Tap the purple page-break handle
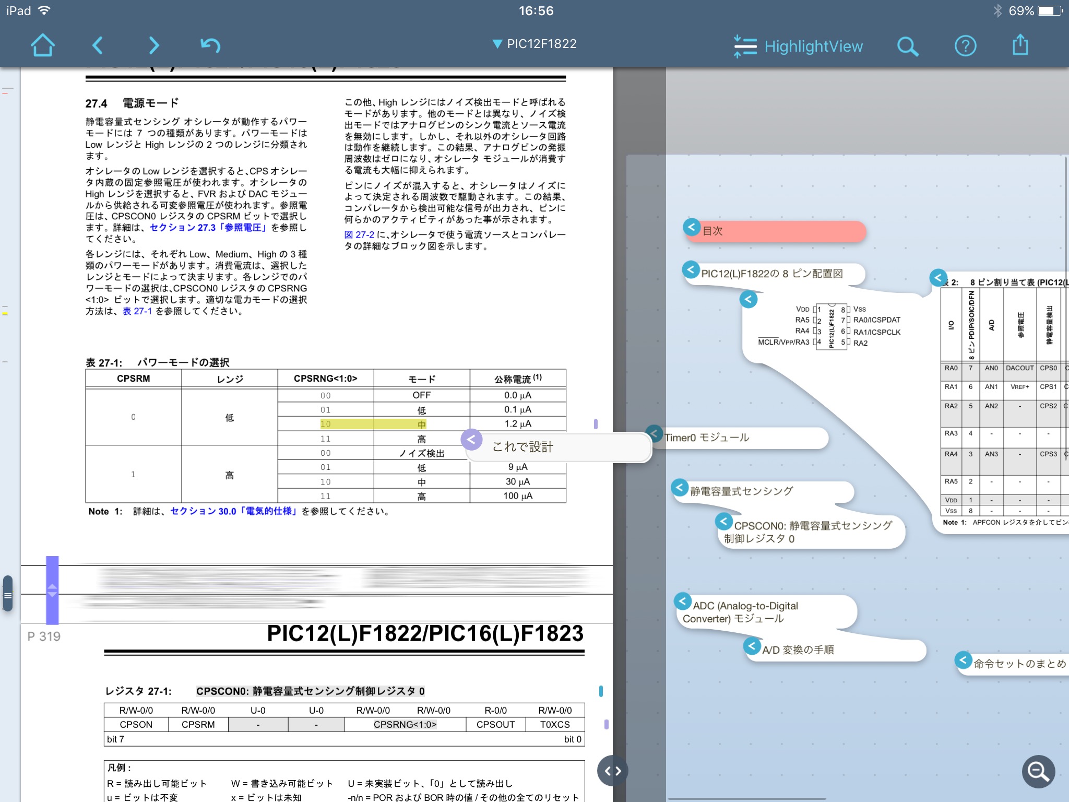The width and height of the screenshot is (1069, 802). click(52, 591)
